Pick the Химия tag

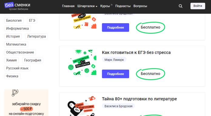(x=12, y=60)
